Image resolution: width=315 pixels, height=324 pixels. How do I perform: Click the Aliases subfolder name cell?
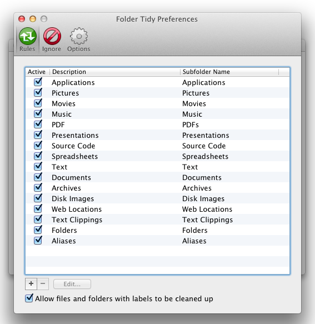pyautogui.click(x=194, y=241)
